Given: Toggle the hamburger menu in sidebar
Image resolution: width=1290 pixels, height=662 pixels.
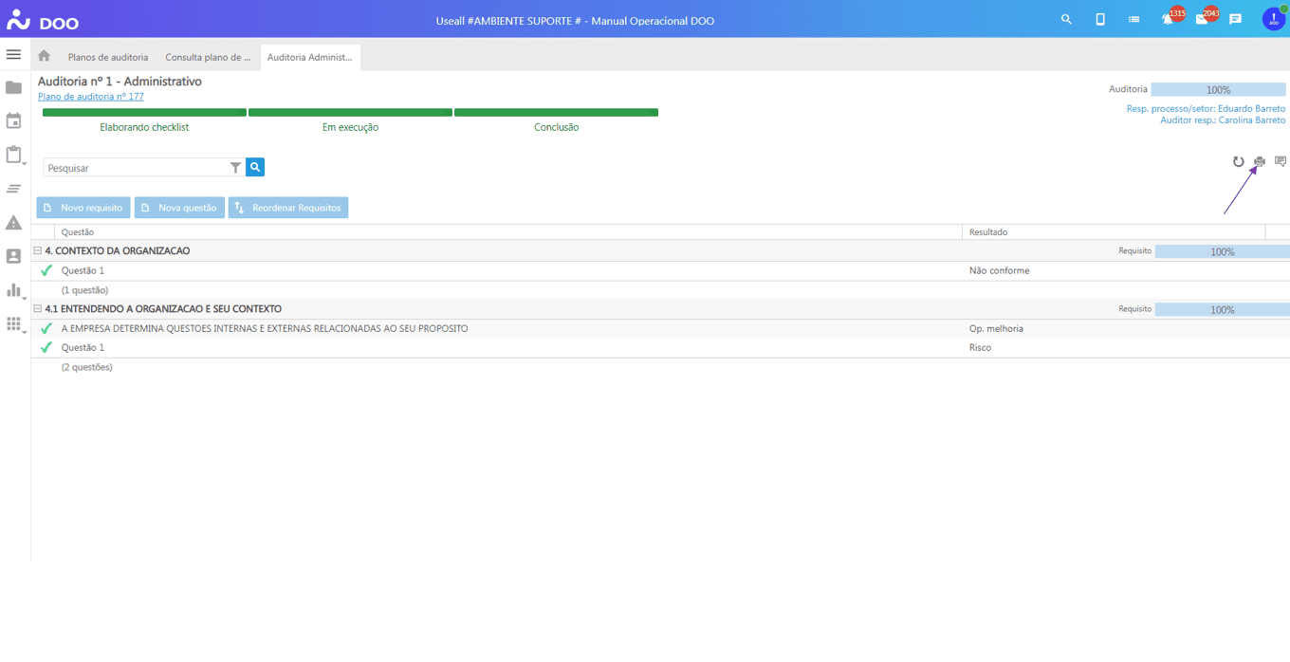Looking at the screenshot, I should (13, 54).
